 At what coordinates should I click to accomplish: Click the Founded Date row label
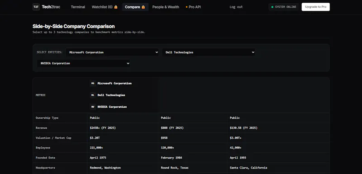pyautogui.click(x=45, y=158)
